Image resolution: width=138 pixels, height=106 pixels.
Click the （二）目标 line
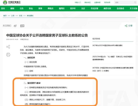(x=29, y=71)
